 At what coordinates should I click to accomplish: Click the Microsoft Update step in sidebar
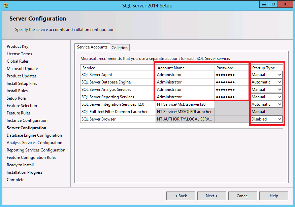[22, 69]
